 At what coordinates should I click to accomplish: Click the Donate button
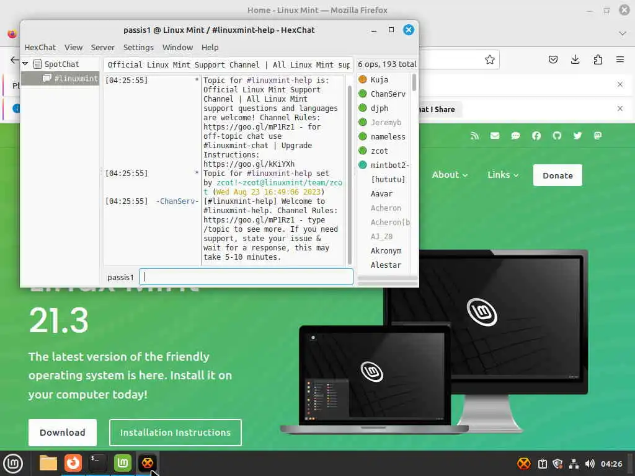tap(557, 175)
